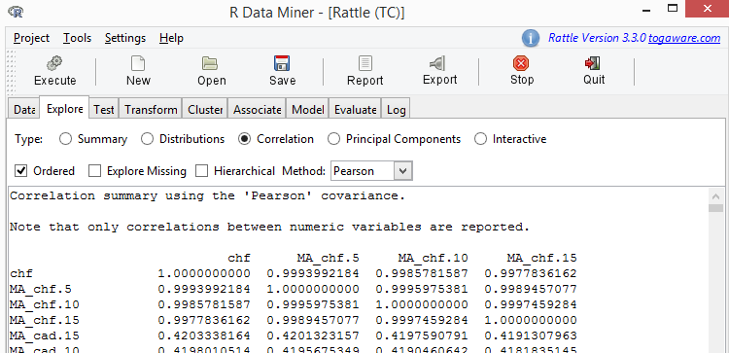Open the Project menu
The height and width of the screenshot is (353, 729).
tap(31, 38)
